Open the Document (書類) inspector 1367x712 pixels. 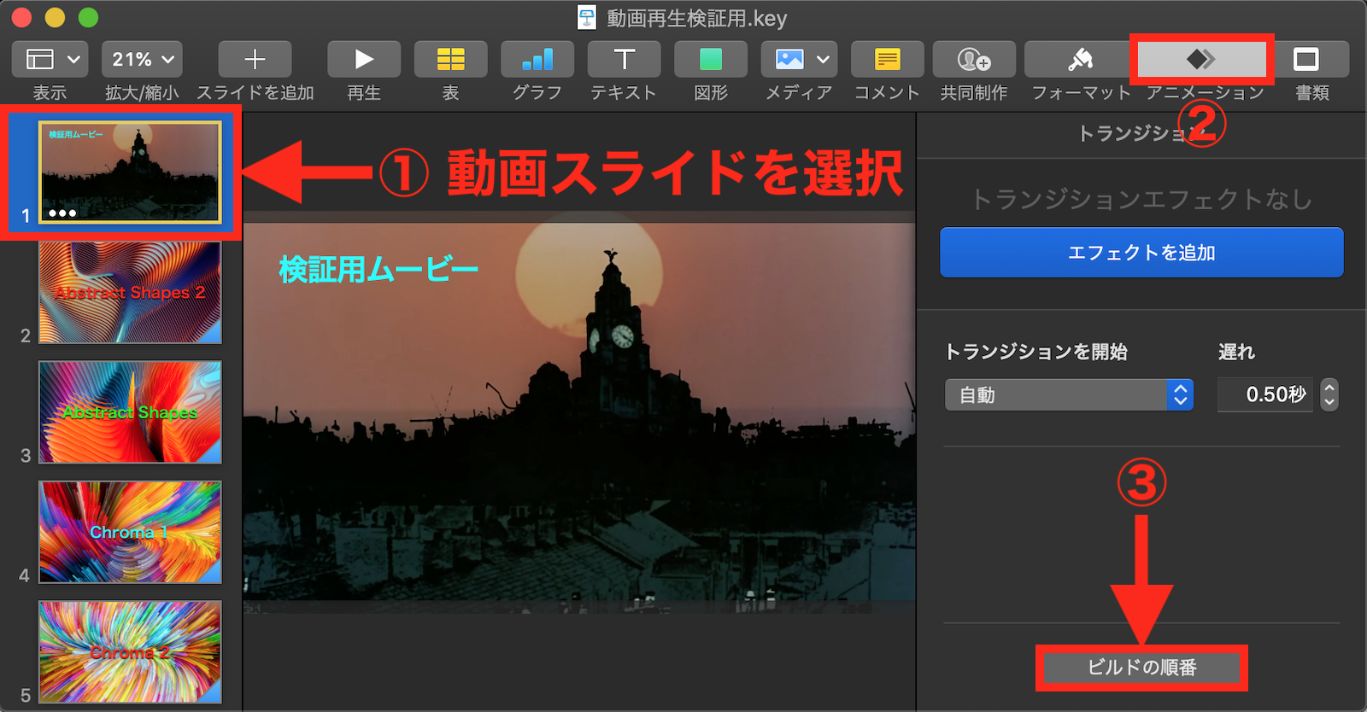pyautogui.click(x=1305, y=59)
